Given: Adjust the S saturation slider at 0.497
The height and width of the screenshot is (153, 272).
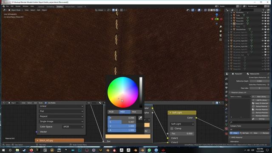Looking at the screenshot, I should tap(122, 122).
